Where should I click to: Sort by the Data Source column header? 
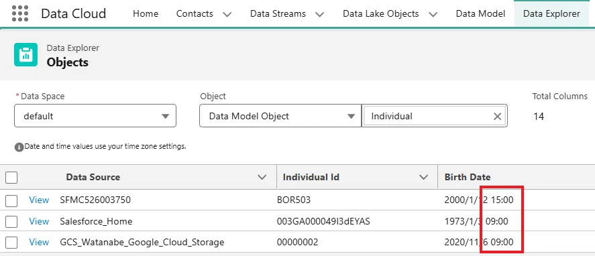click(93, 177)
